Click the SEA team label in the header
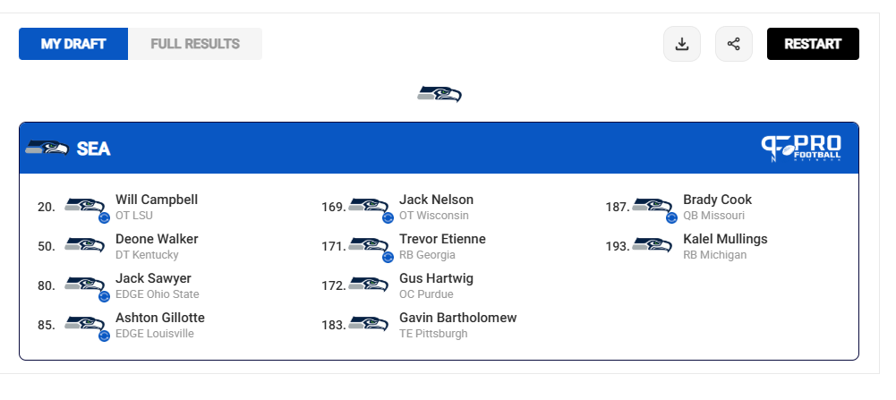896x400 pixels. coord(93,149)
